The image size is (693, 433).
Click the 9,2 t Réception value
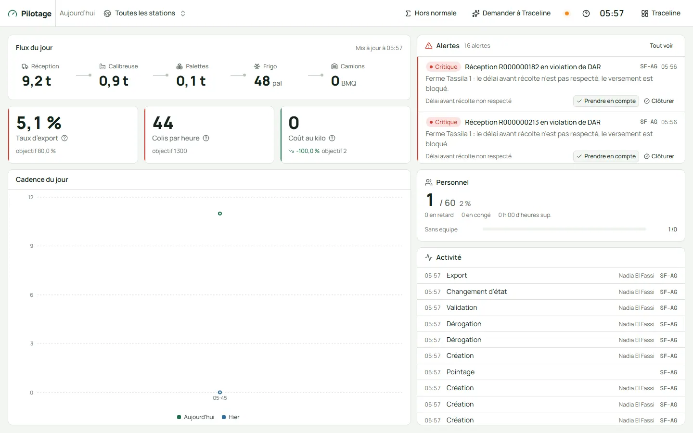click(x=37, y=81)
